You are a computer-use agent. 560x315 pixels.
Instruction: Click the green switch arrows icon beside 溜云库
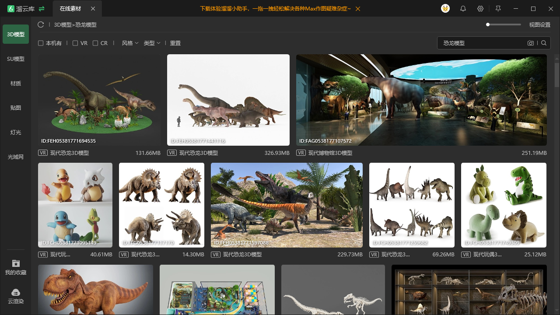[42, 9]
